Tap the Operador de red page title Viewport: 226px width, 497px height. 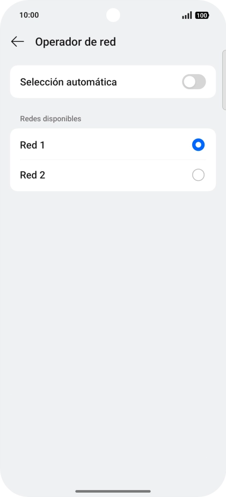pos(76,42)
